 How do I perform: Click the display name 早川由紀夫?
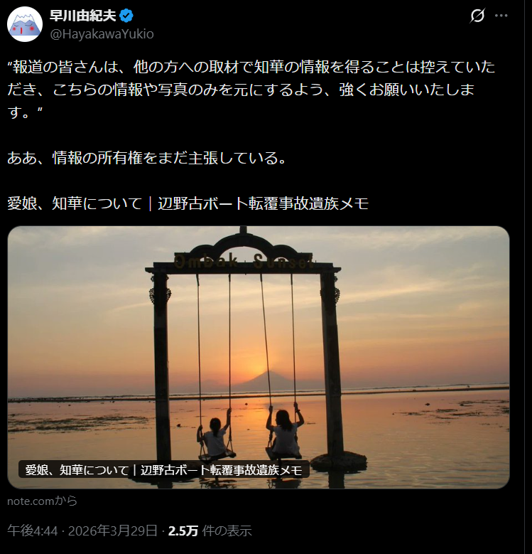point(82,16)
